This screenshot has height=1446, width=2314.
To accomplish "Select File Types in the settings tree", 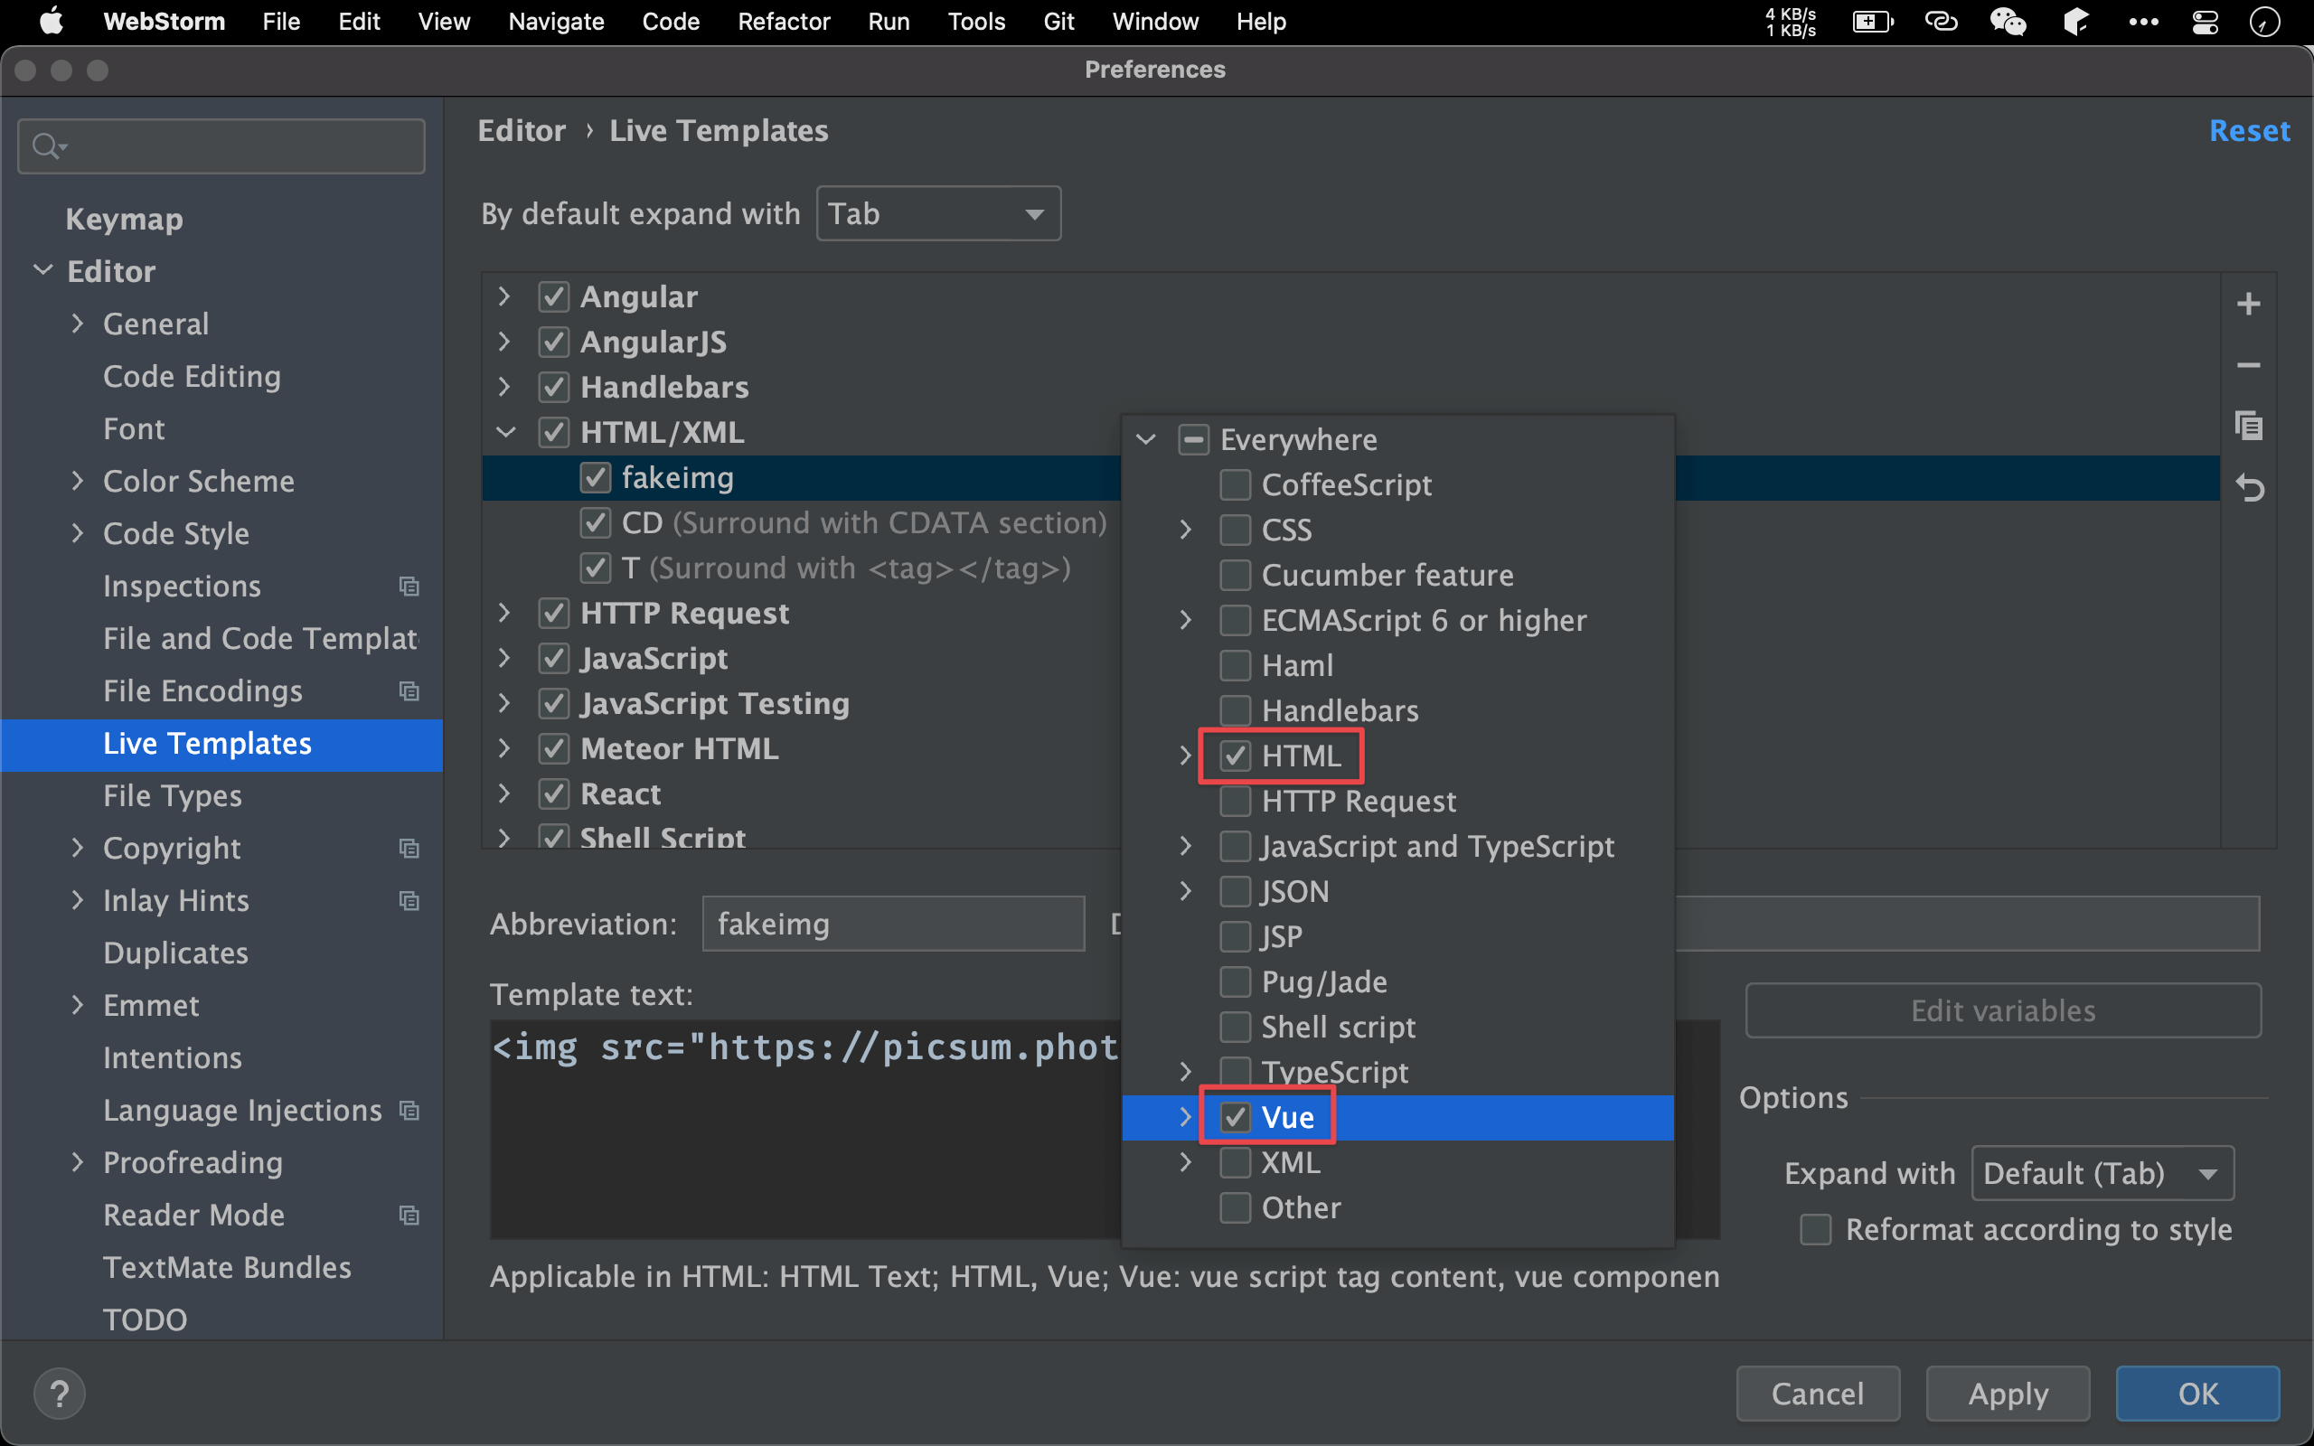I will pos(172,795).
